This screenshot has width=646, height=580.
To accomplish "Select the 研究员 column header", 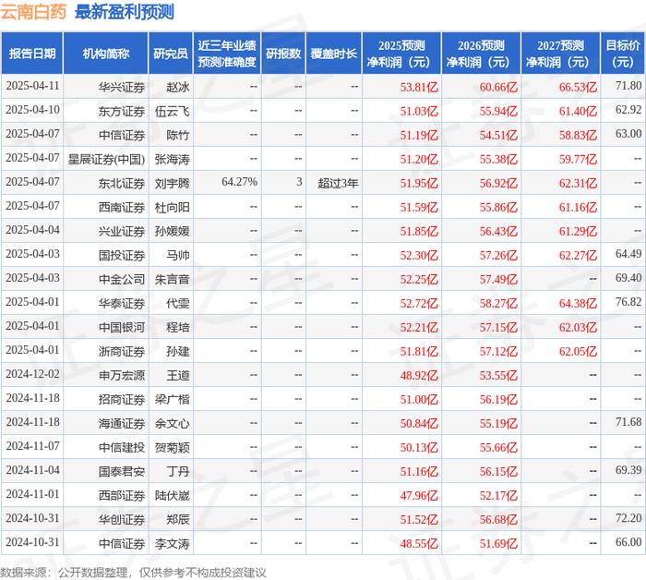I will point(171,54).
